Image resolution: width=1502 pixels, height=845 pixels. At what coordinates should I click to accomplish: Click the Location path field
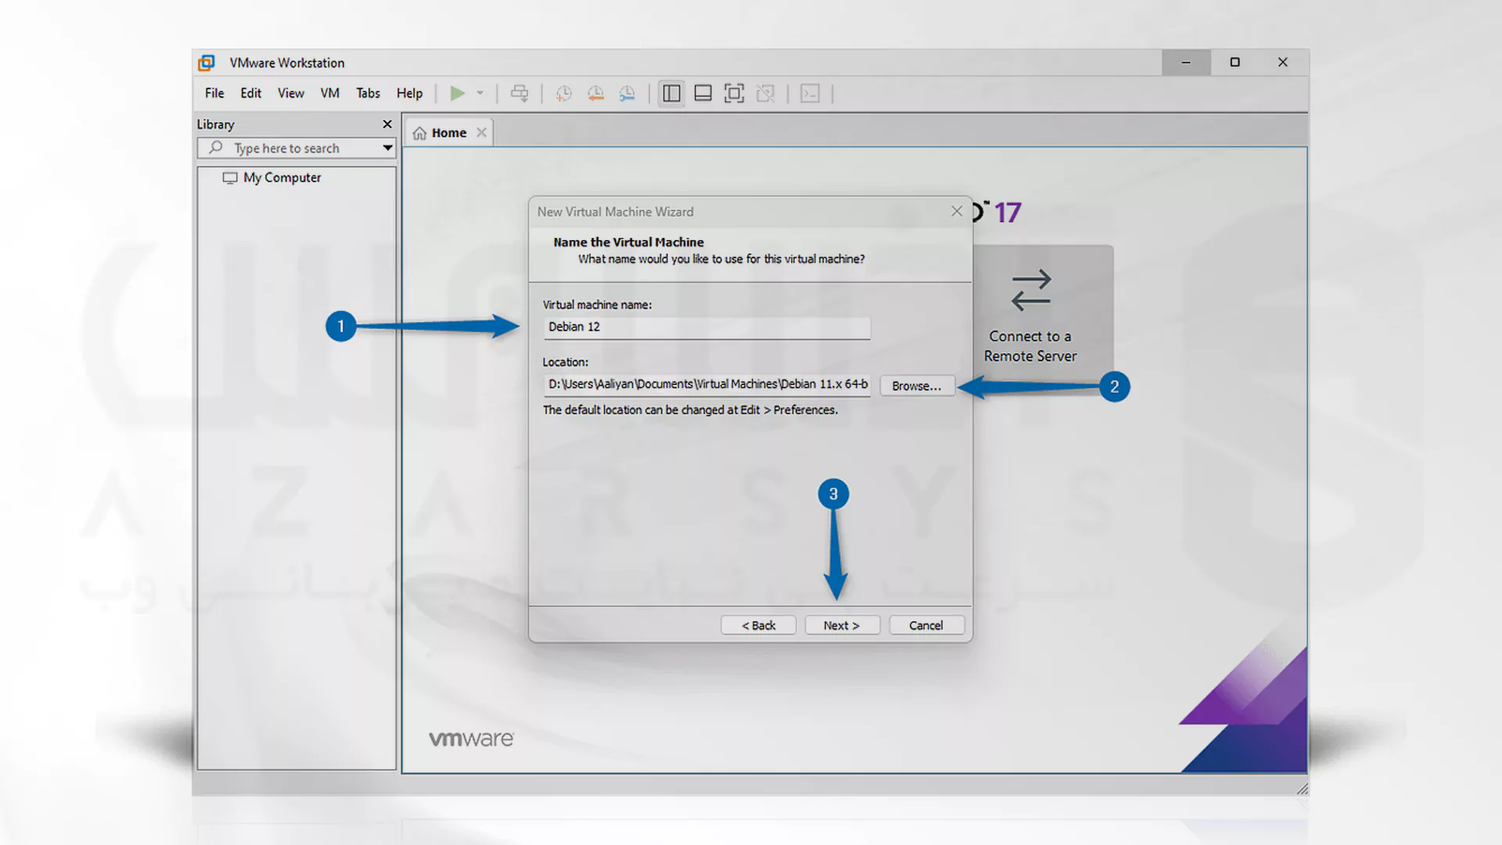(707, 384)
